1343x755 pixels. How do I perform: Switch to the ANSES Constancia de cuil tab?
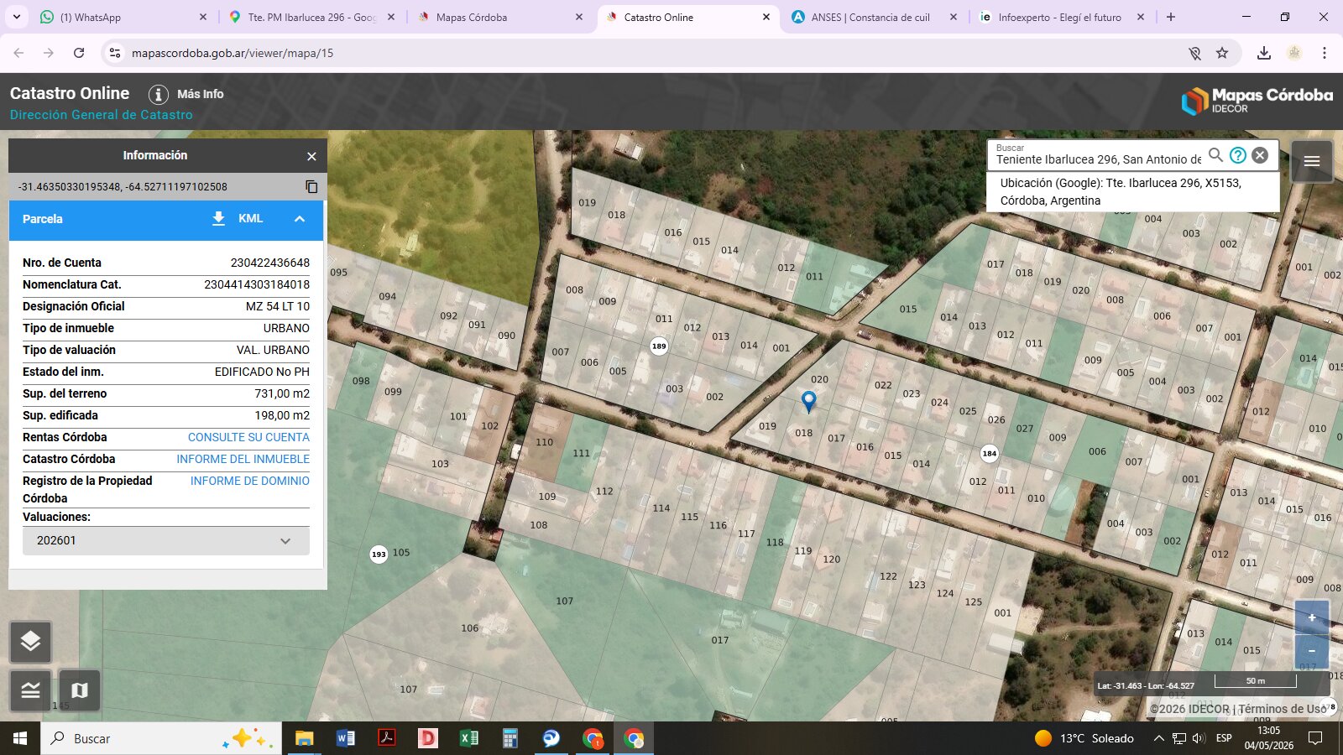[874, 17]
